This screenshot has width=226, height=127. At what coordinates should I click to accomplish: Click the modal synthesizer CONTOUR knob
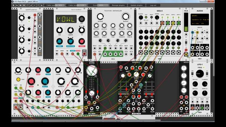(18, 70)
